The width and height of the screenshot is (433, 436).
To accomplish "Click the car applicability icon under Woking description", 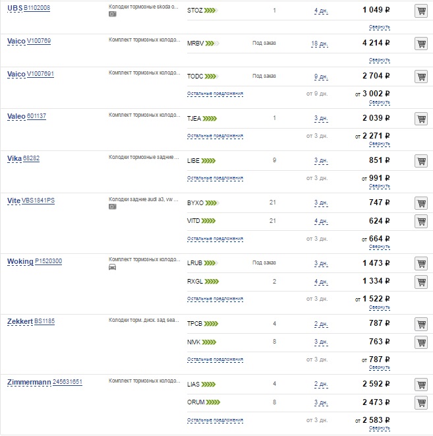I will coord(112,267).
